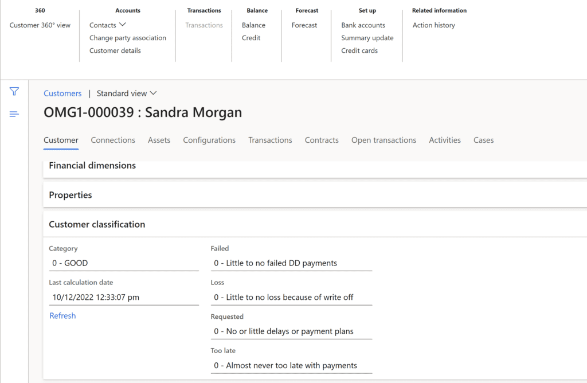Click the Accounts group heading
Screen dimensions: 587x383
pyautogui.click(x=128, y=10)
